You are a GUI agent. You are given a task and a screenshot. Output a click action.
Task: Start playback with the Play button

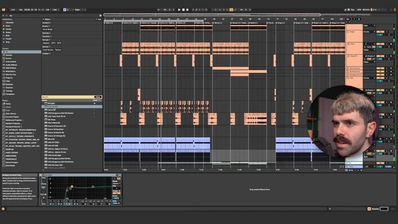click(x=179, y=10)
